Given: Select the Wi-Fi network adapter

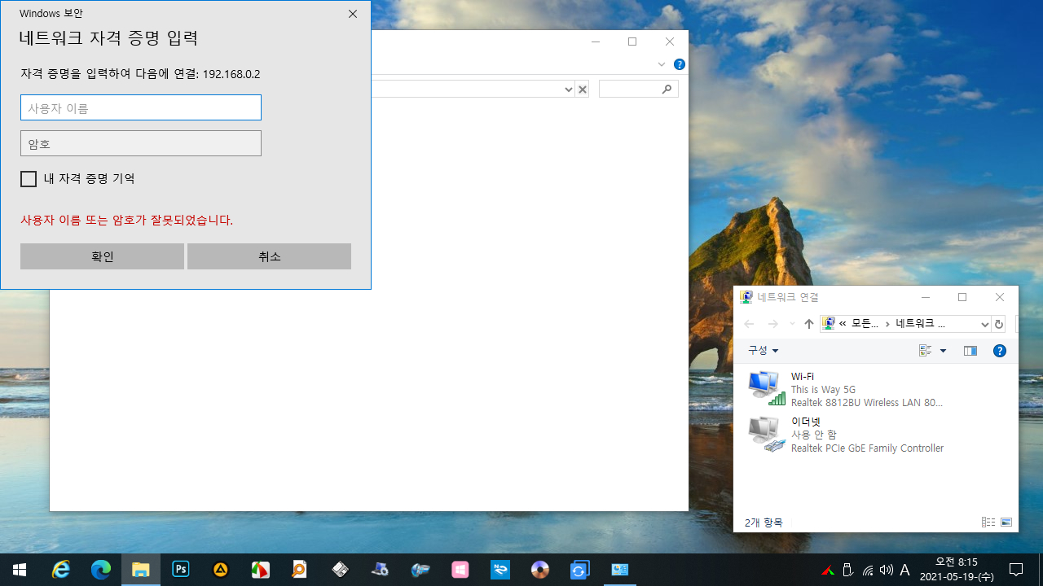Looking at the screenshot, I should click(847, 389).
